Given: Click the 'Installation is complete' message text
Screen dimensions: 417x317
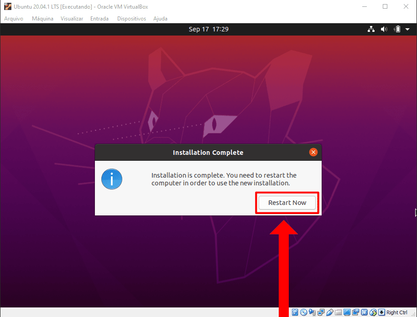Looking at the screenshot, I should click(224, 179).
